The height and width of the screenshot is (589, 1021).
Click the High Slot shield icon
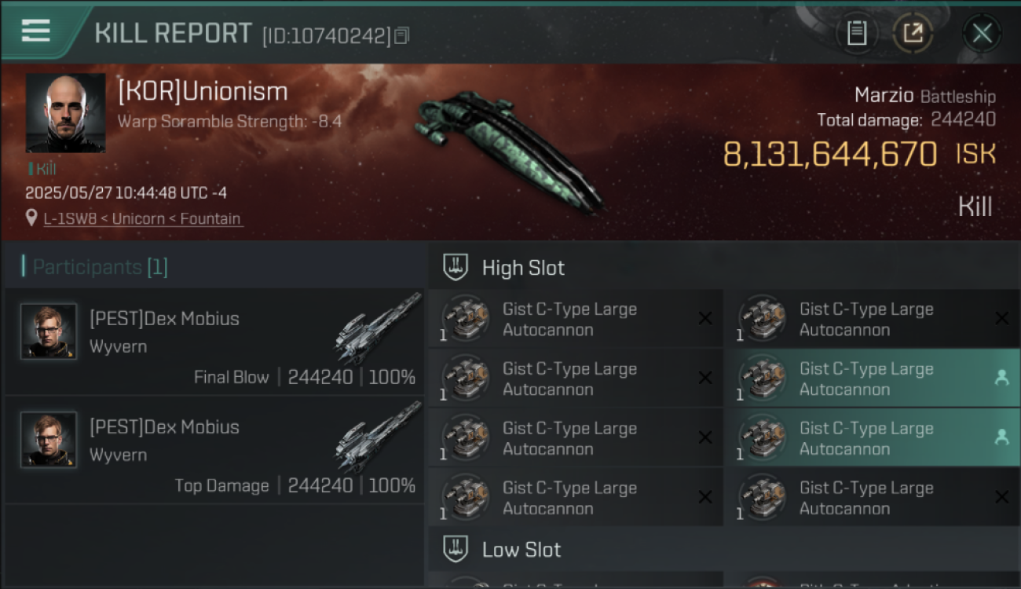tap(456, 267)
